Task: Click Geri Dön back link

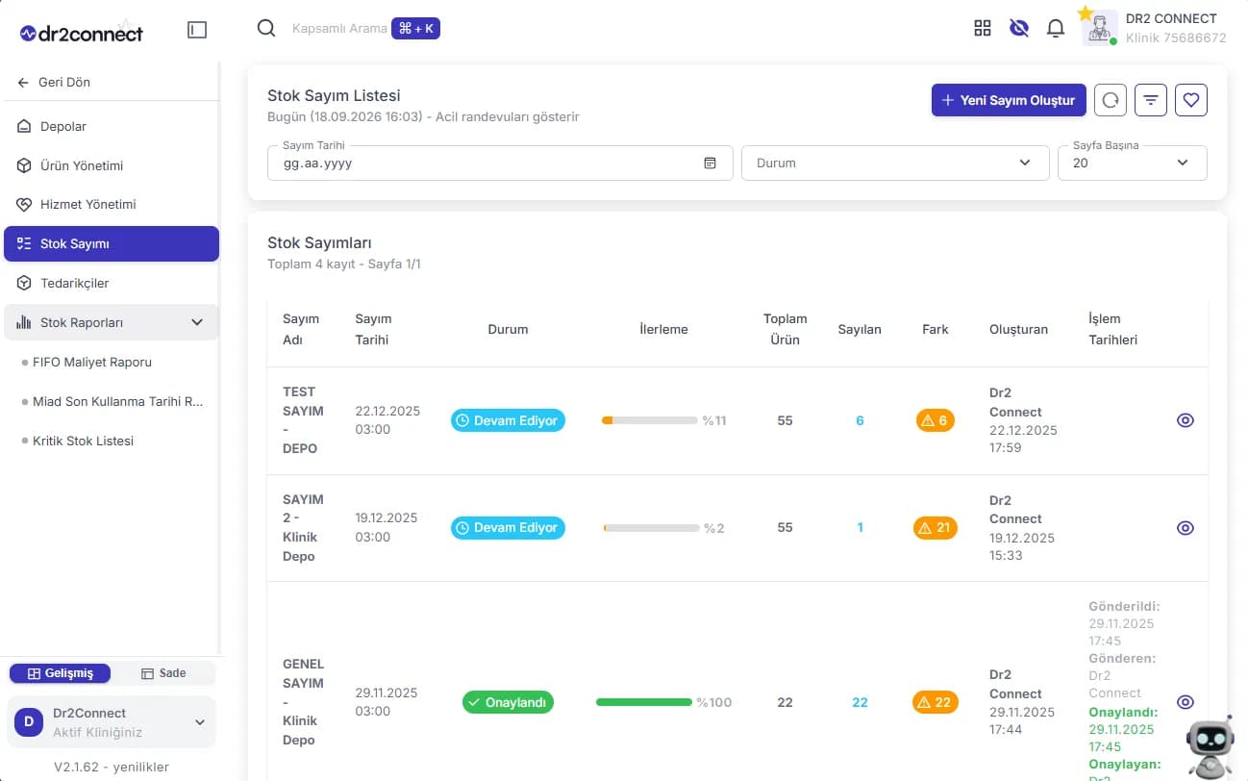Action: click(x=54, y=82)
